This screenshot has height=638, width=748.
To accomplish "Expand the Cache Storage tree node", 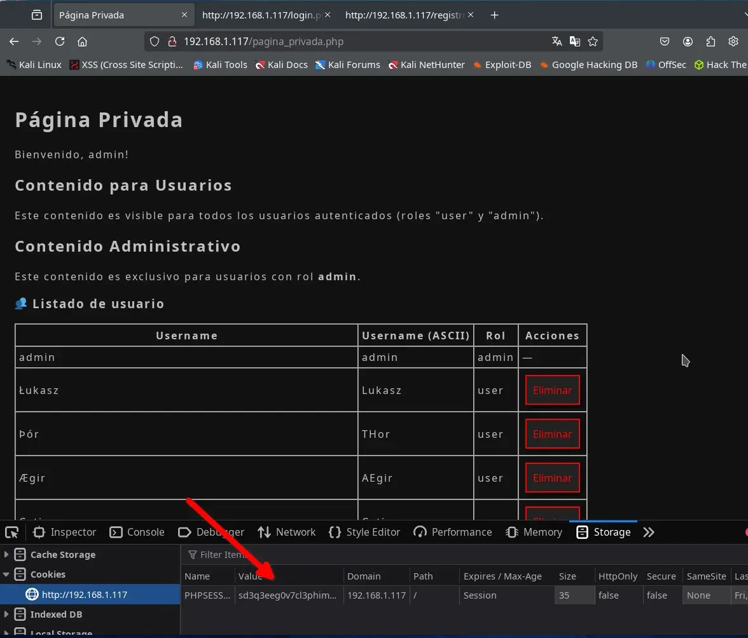I will [x=6, y=555].
